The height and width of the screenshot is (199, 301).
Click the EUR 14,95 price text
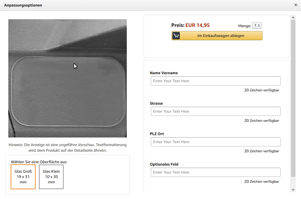pyautogui.click(x=197, y=25)
